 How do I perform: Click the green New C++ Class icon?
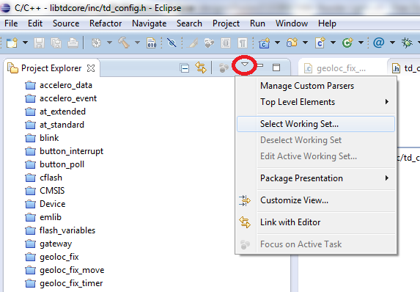[x=347, y=43]
